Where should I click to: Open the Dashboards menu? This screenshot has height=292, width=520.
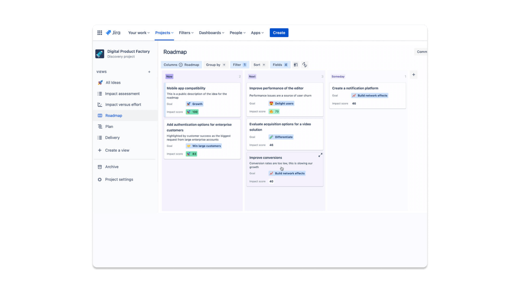pos(211,32)
